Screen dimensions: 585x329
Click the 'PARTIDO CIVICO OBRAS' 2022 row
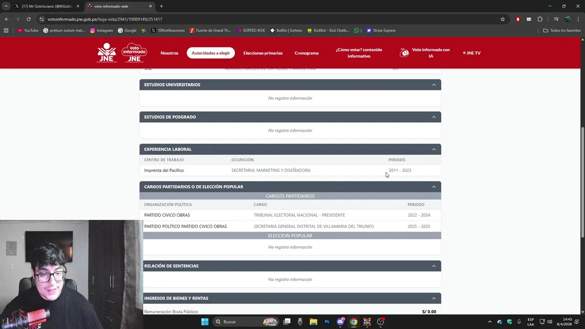pyautogui.click(x=290, y=215)
